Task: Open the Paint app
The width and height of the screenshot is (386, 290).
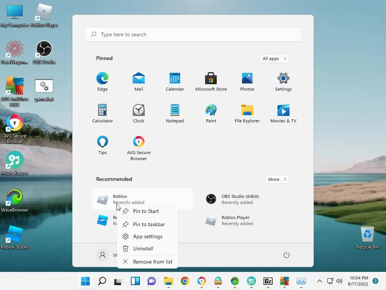Action: coord(211,113)
